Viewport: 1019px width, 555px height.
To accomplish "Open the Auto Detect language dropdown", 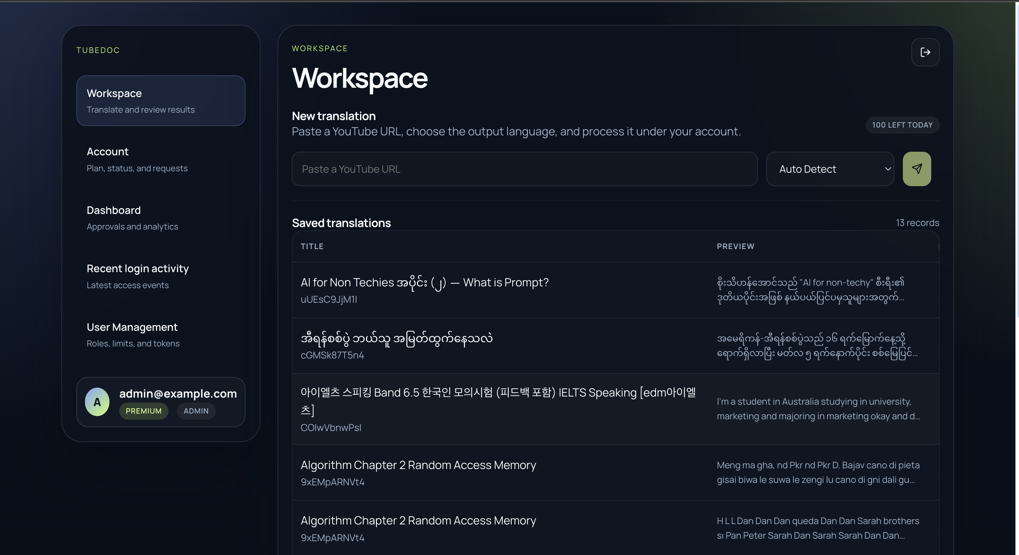I will [x=829, y=169].
